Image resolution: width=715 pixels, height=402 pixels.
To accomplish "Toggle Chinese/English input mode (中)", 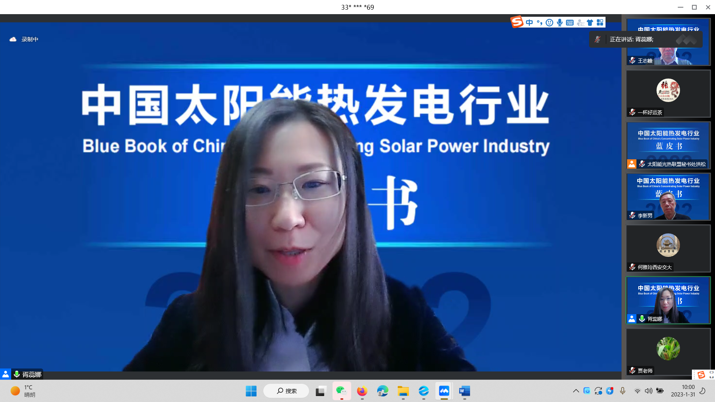I will tap(529, 23).
